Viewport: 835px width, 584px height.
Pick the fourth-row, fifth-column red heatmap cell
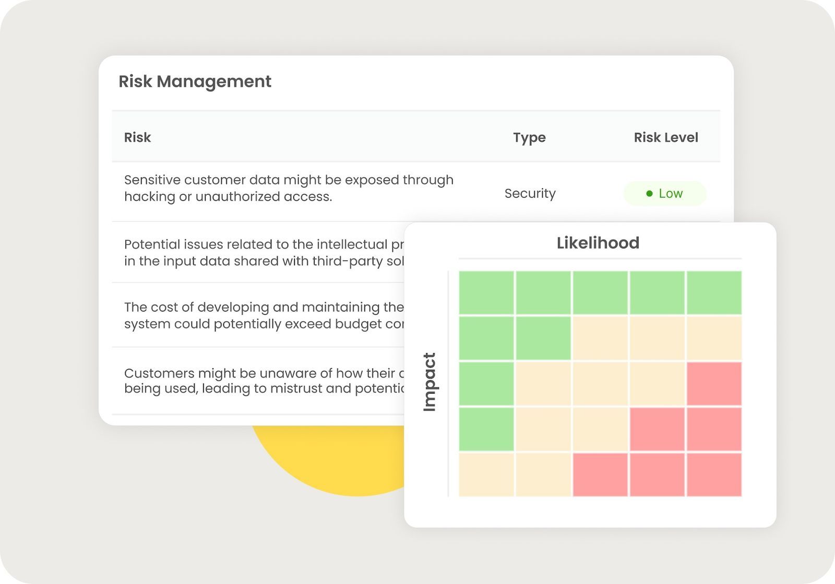tap(714, 429)
